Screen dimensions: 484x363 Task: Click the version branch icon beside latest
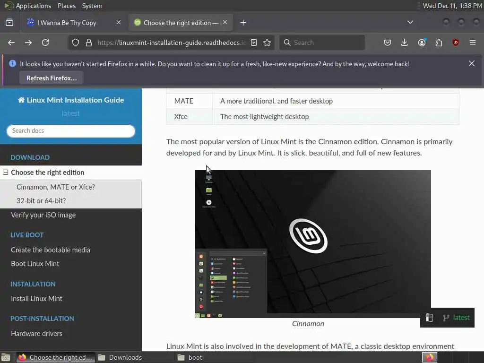click(446, 318)
